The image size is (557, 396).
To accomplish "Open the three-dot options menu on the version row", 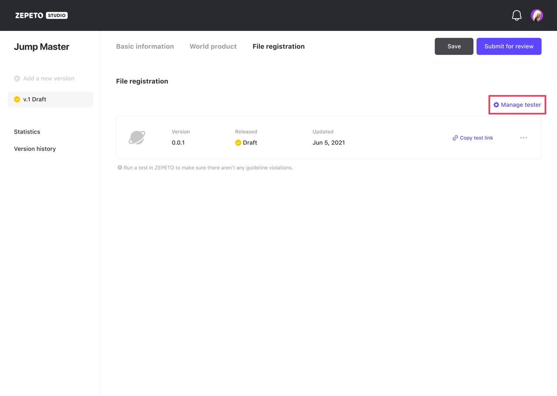I will click(x=523, y=138).
